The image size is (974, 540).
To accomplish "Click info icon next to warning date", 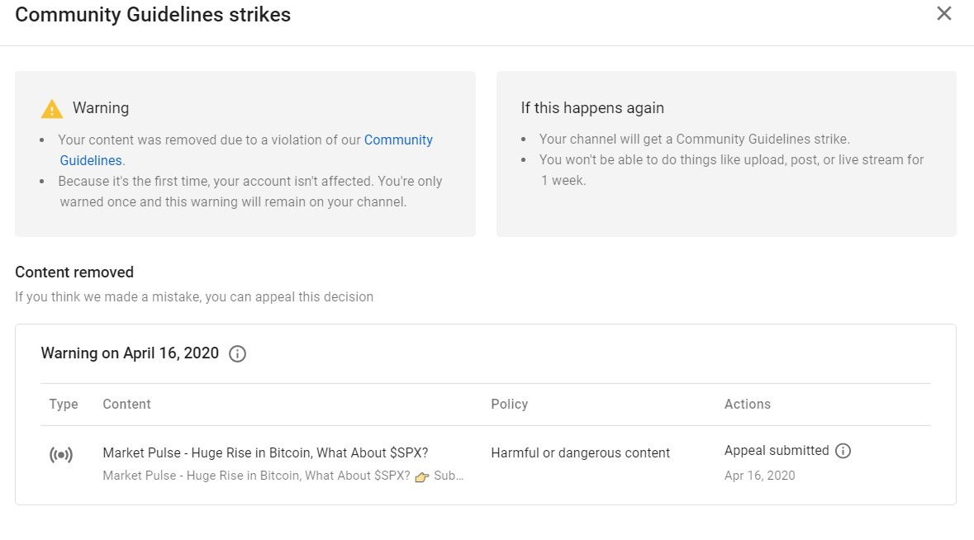I will point(237,353).
